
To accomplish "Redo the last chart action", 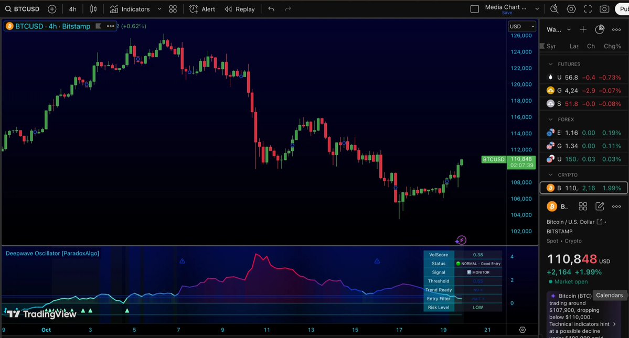I will click(x=287, y=9).
